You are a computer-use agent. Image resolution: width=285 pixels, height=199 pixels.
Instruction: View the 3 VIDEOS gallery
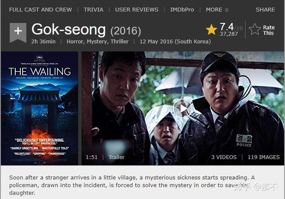(224, 157)
